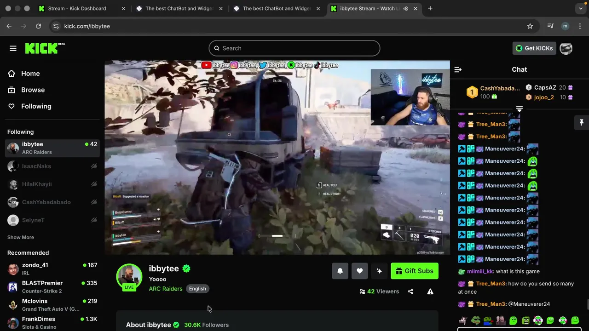
Task: Select the green blob with headphones emote
Action: click(538, 320)
